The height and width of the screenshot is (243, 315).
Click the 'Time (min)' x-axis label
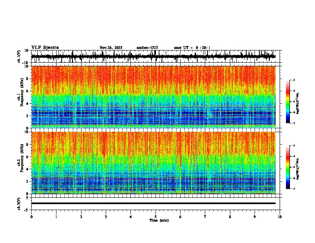point(159,220)
